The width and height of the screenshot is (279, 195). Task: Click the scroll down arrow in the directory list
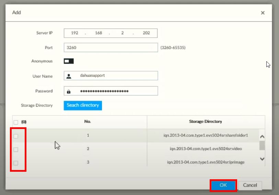(262, 159)
